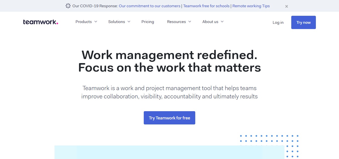The width and height of the screenshot is (339, 159).
Task: Open the About us menu
Action: pyautogui.click(x=210, y=22)
